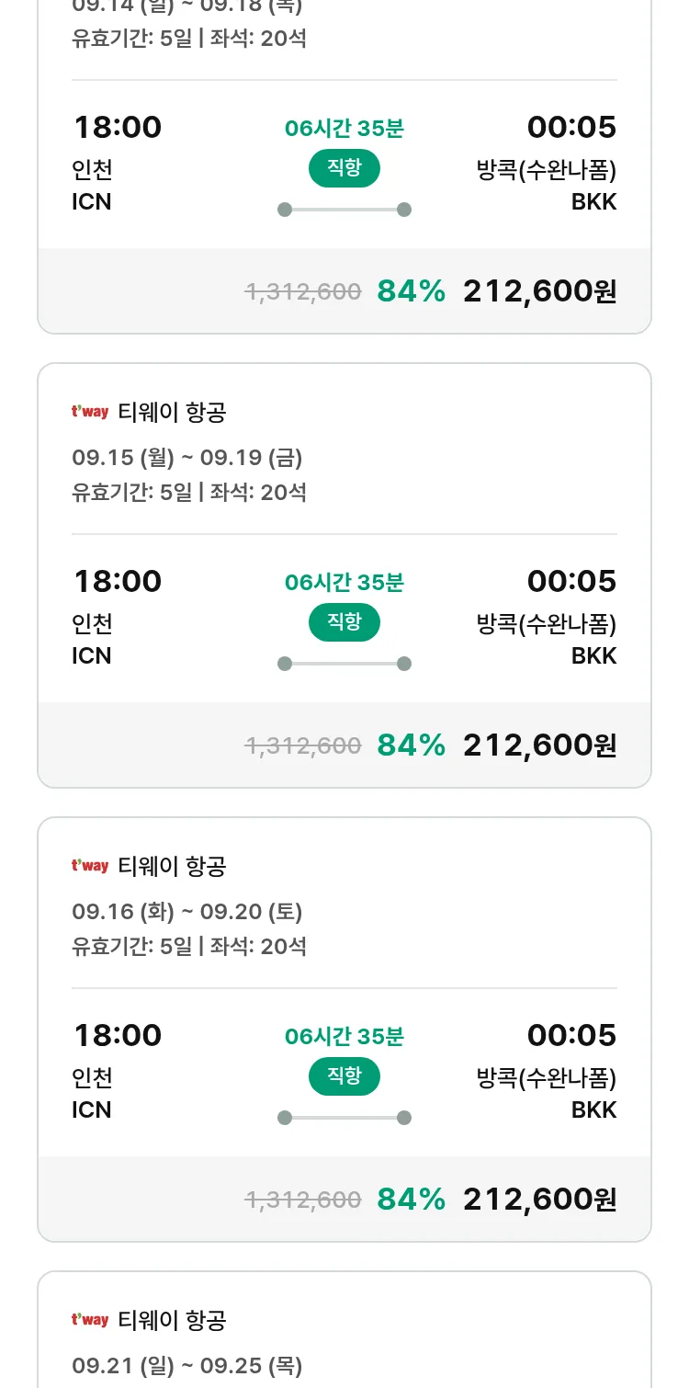The image size is (689, 1388).
Task: Click route line under 직항 in 09.15 card
Action: [344, 664]
